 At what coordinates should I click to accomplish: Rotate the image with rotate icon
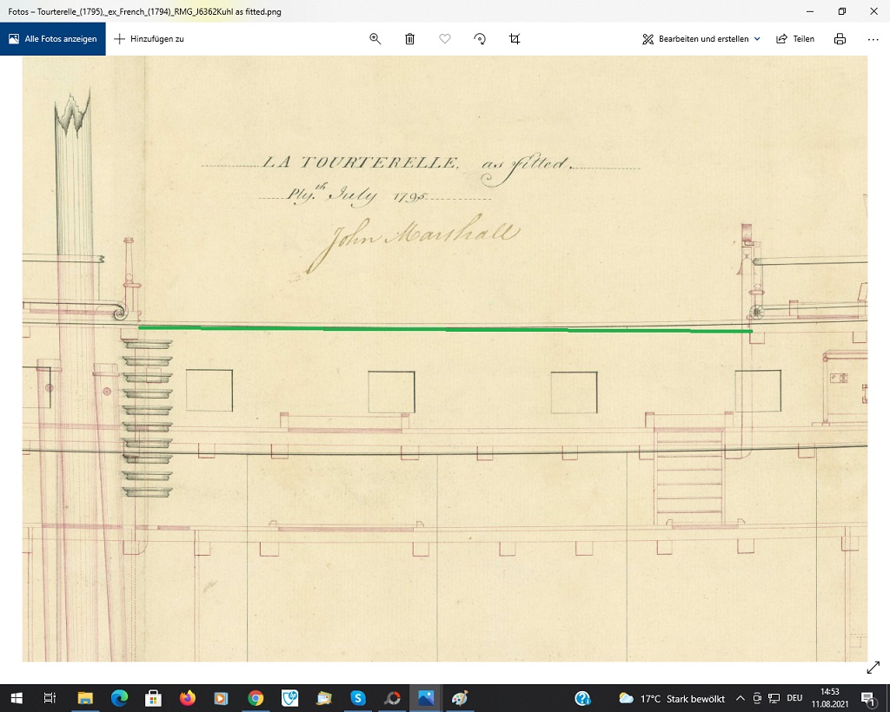[480, 38]
